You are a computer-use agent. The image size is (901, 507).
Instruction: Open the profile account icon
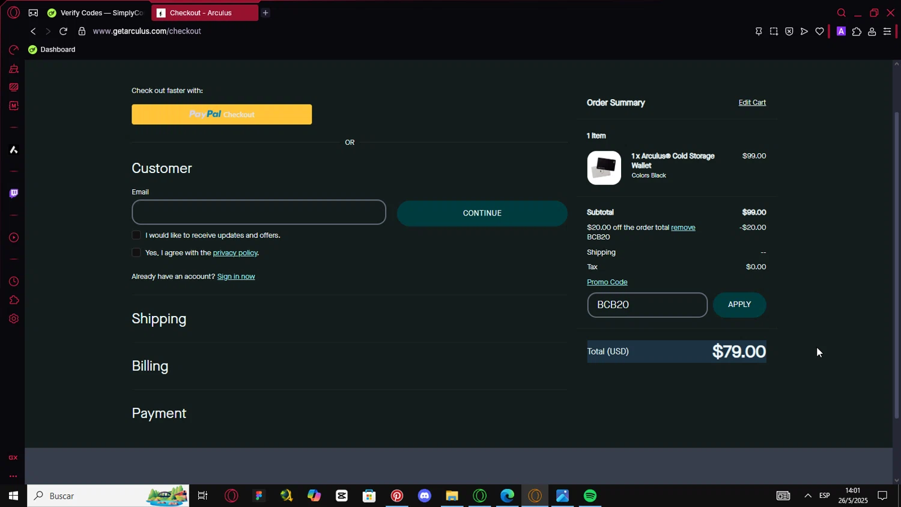point(872,31)
